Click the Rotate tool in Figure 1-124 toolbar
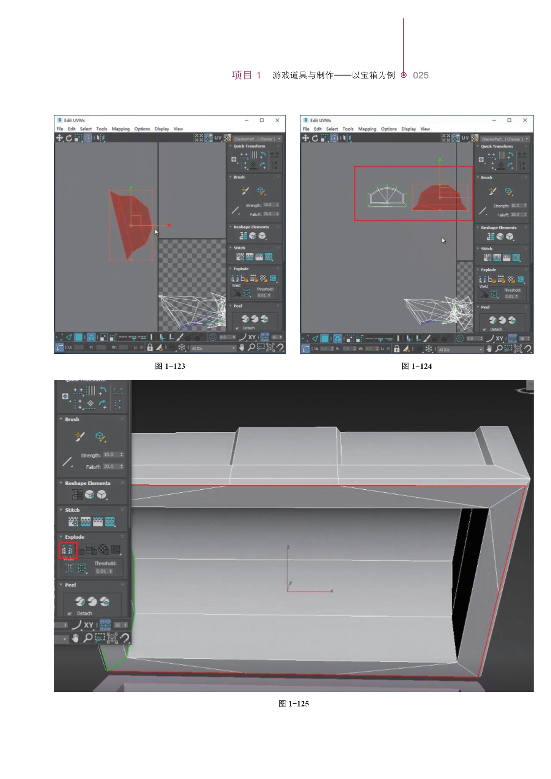This screenshot has height=779, width=551. coord(315,138)
